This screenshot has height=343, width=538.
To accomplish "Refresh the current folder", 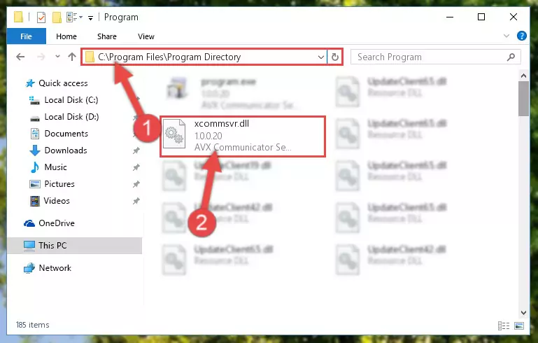I will click(335, 57).
